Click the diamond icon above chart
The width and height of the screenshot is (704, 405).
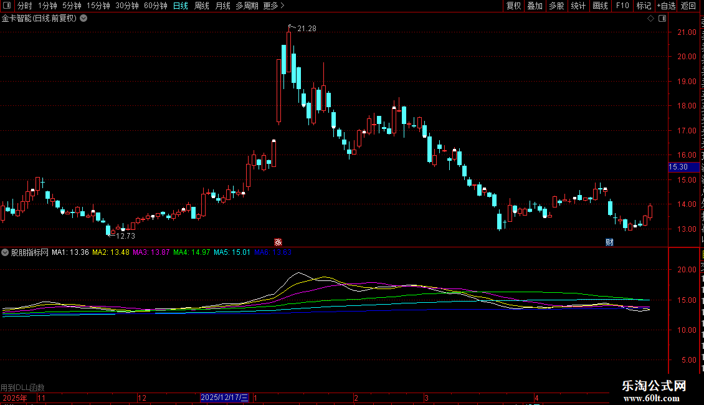point(650,19)
